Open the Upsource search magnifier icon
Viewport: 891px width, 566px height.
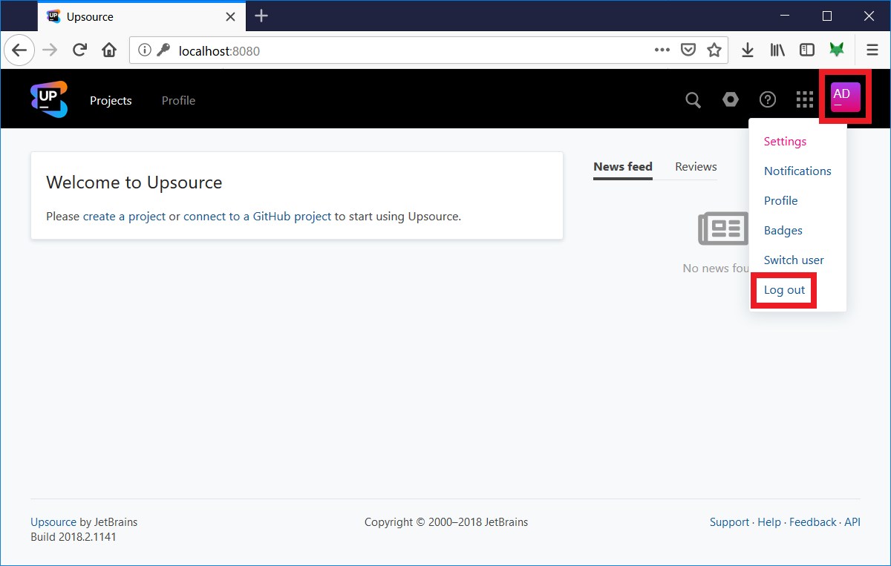pyautogui.click(x=693, y=99)
